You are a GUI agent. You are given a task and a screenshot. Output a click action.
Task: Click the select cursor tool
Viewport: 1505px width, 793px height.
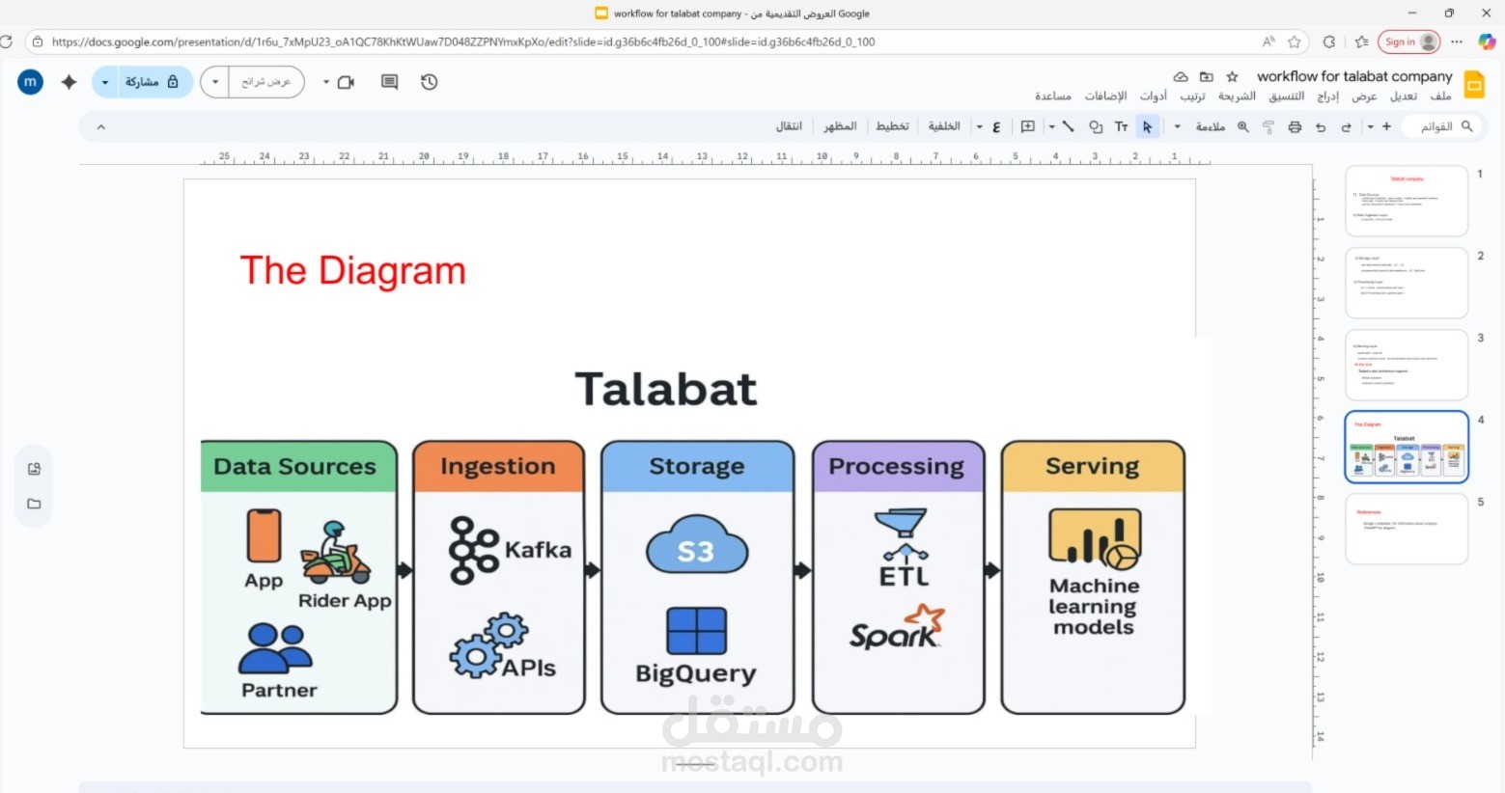(x=1147, y=126)
